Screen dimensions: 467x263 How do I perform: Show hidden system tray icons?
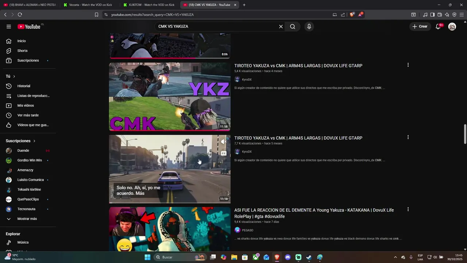tap(395, 257)
